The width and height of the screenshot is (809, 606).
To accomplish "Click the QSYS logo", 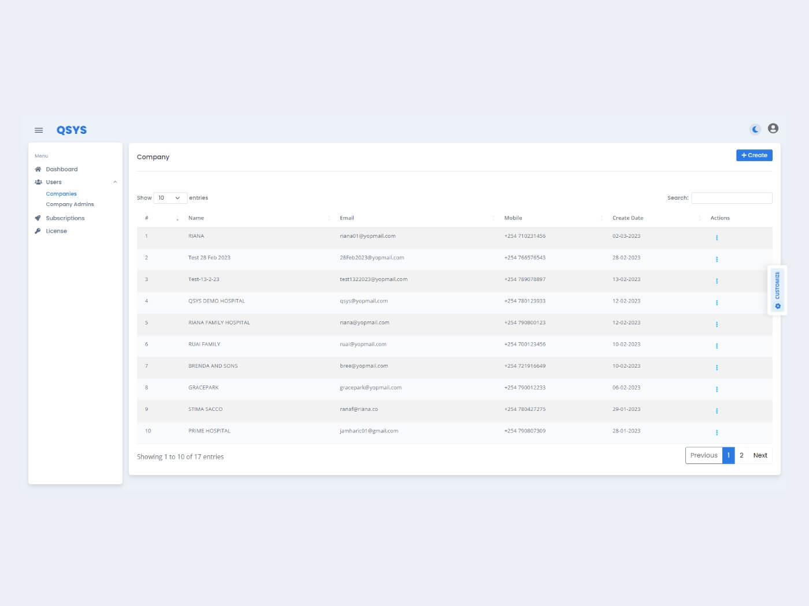I will point(72,130).
